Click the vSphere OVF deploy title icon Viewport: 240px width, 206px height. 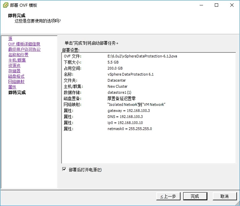(x=6, y=5)
